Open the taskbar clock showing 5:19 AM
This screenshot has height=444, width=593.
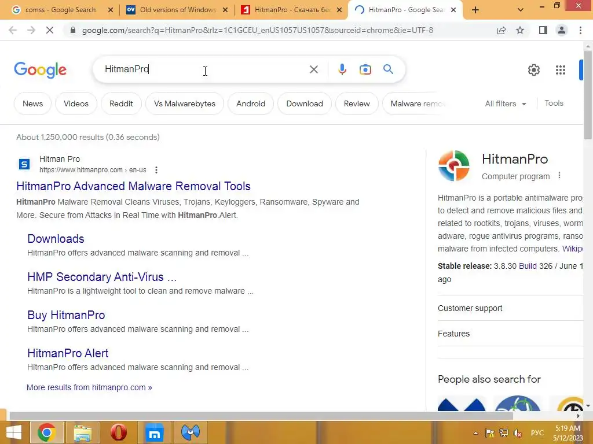568,433
